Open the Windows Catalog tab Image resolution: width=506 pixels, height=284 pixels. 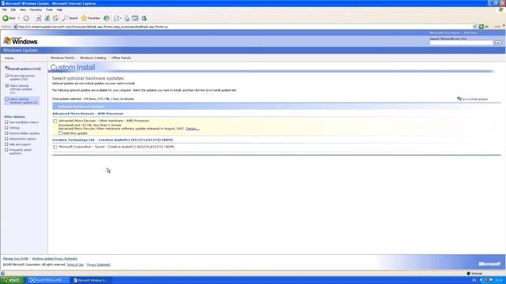pyautogui.click(x=93, y=58)
